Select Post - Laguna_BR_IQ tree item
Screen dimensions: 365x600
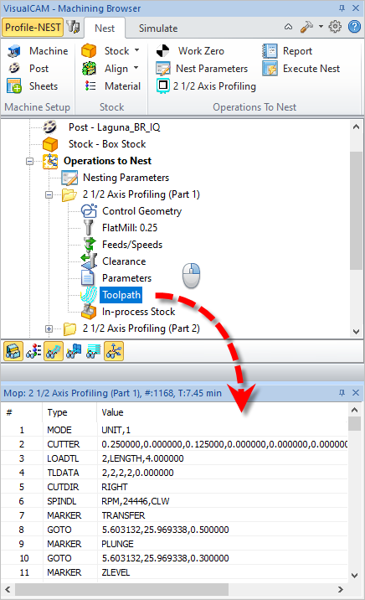115,127
